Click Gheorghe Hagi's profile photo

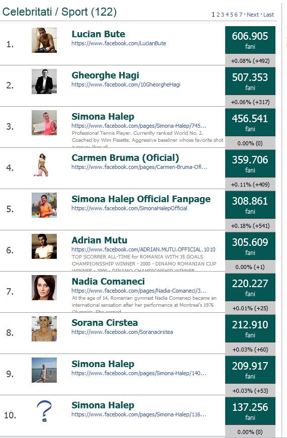[x=44, y=81]
